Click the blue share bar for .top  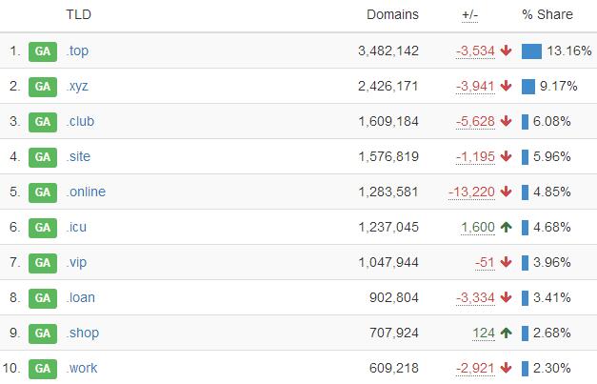[532, 51]
